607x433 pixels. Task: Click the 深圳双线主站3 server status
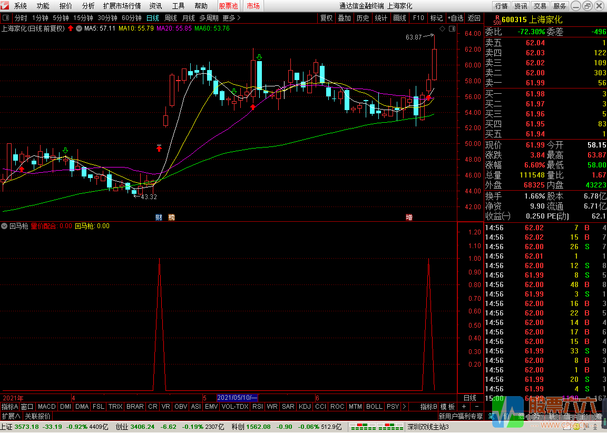click(x=428, y=427)
